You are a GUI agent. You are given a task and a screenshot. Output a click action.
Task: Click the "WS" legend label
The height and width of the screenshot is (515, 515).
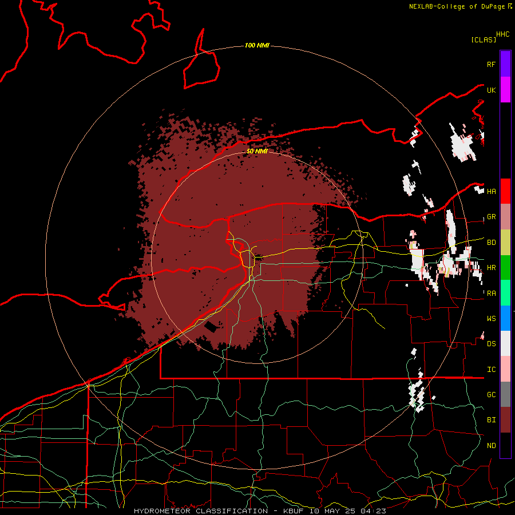pos(491,319)
